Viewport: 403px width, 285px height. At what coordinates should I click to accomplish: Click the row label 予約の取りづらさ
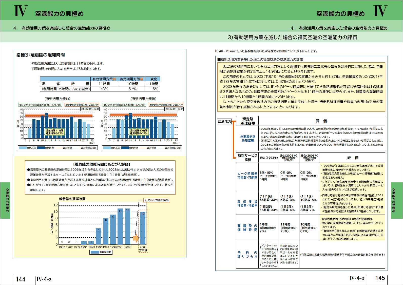point(247,254)
